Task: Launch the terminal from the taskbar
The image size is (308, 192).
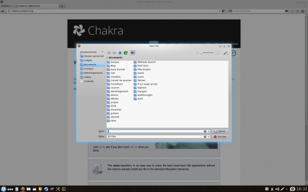Action: click(64, 189)
